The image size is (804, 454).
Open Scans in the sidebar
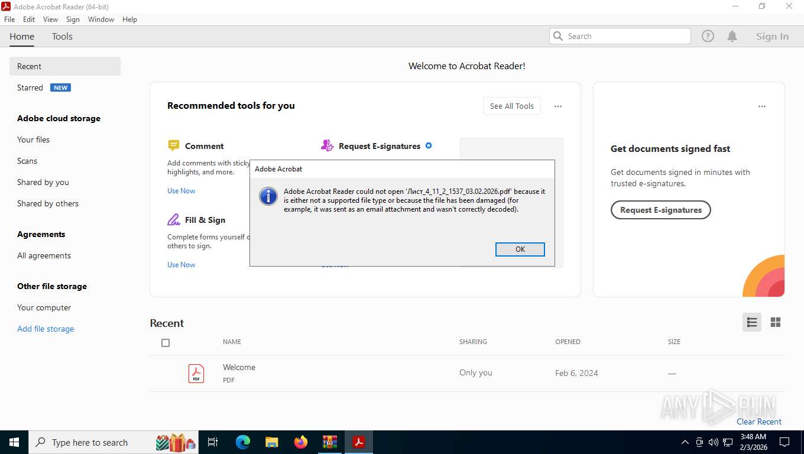pyautogui.click(x=27, y=161)
